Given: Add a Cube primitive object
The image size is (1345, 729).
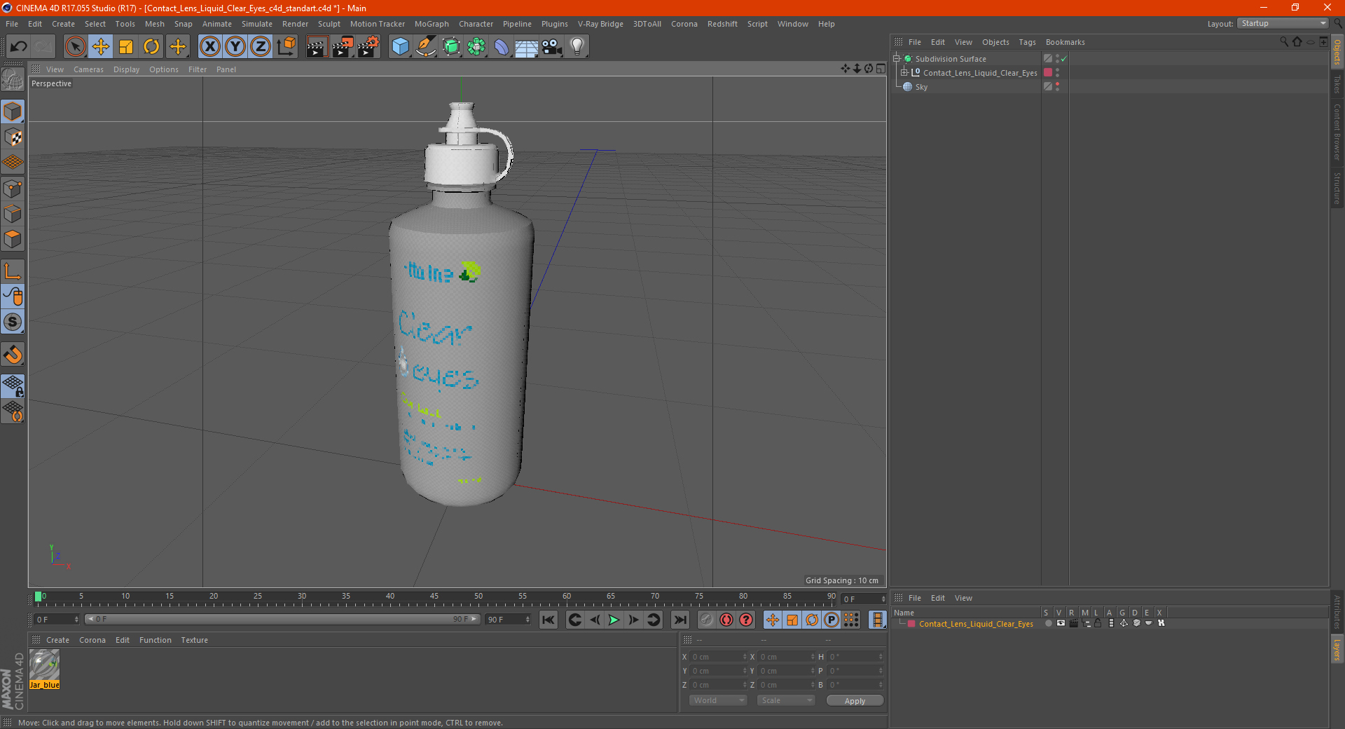Looking at the screenshot, I should click(400, 47).
